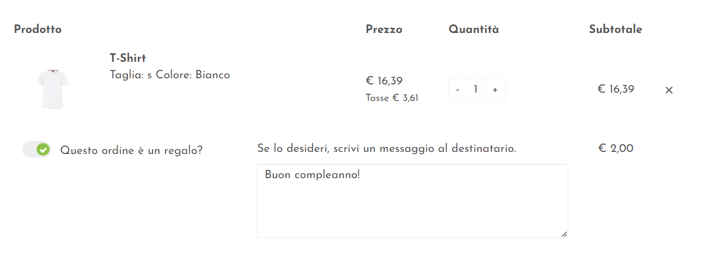Click the "Questo ordine è un regalo?" label

click(x=132, y=150)
